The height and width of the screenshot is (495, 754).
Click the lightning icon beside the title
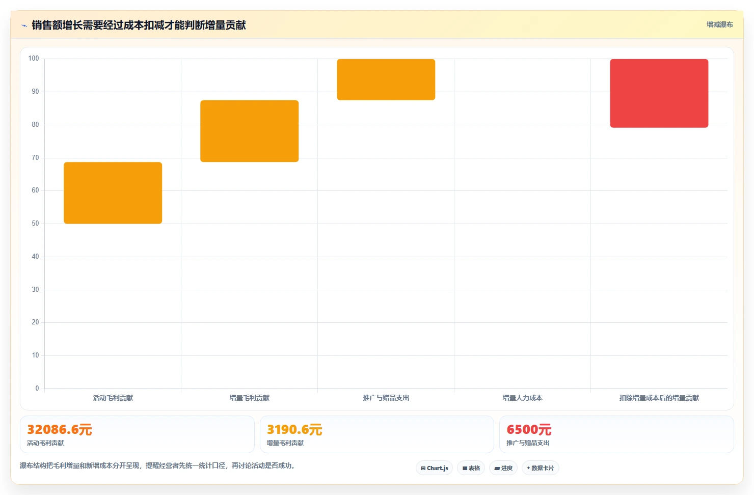coord(24,25)
